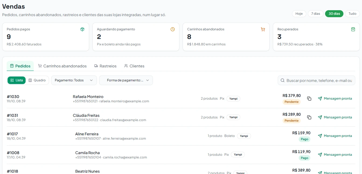This screenshot has width=362, height=174.
Task: Click send icon in Aline Ferreira's row
Action: point(320,136)
